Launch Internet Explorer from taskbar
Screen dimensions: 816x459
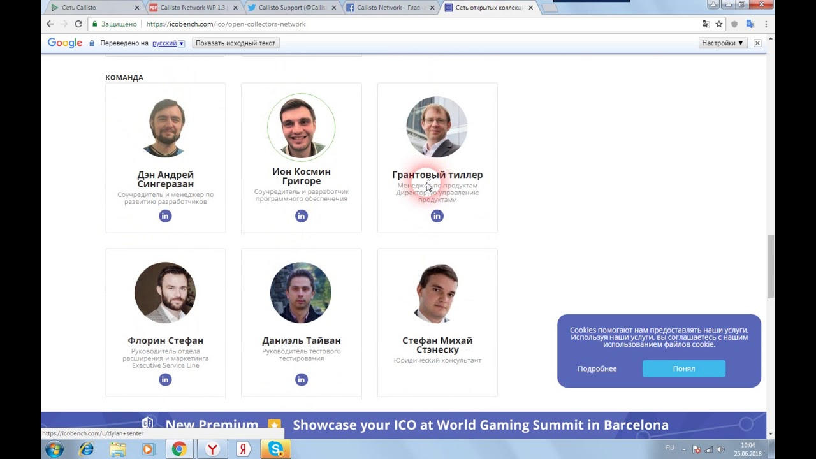pyautogui.click(x=86, y=449)
